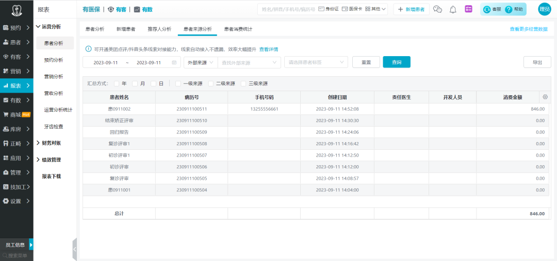
Task: Collapse the report submenu side handle
Action: [75, 249]
